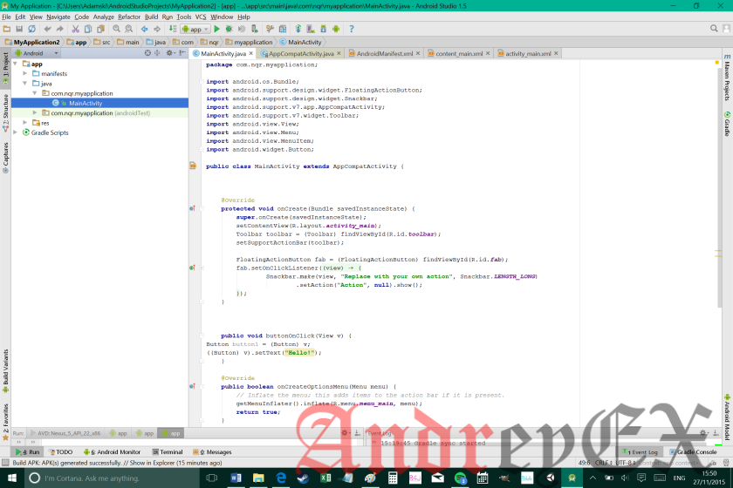Toggle the Structure side panel

pyautogui.click(x=5, y=112)
